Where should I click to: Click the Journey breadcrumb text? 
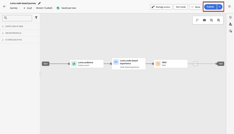pyautogui.click(x=14, y=8)
